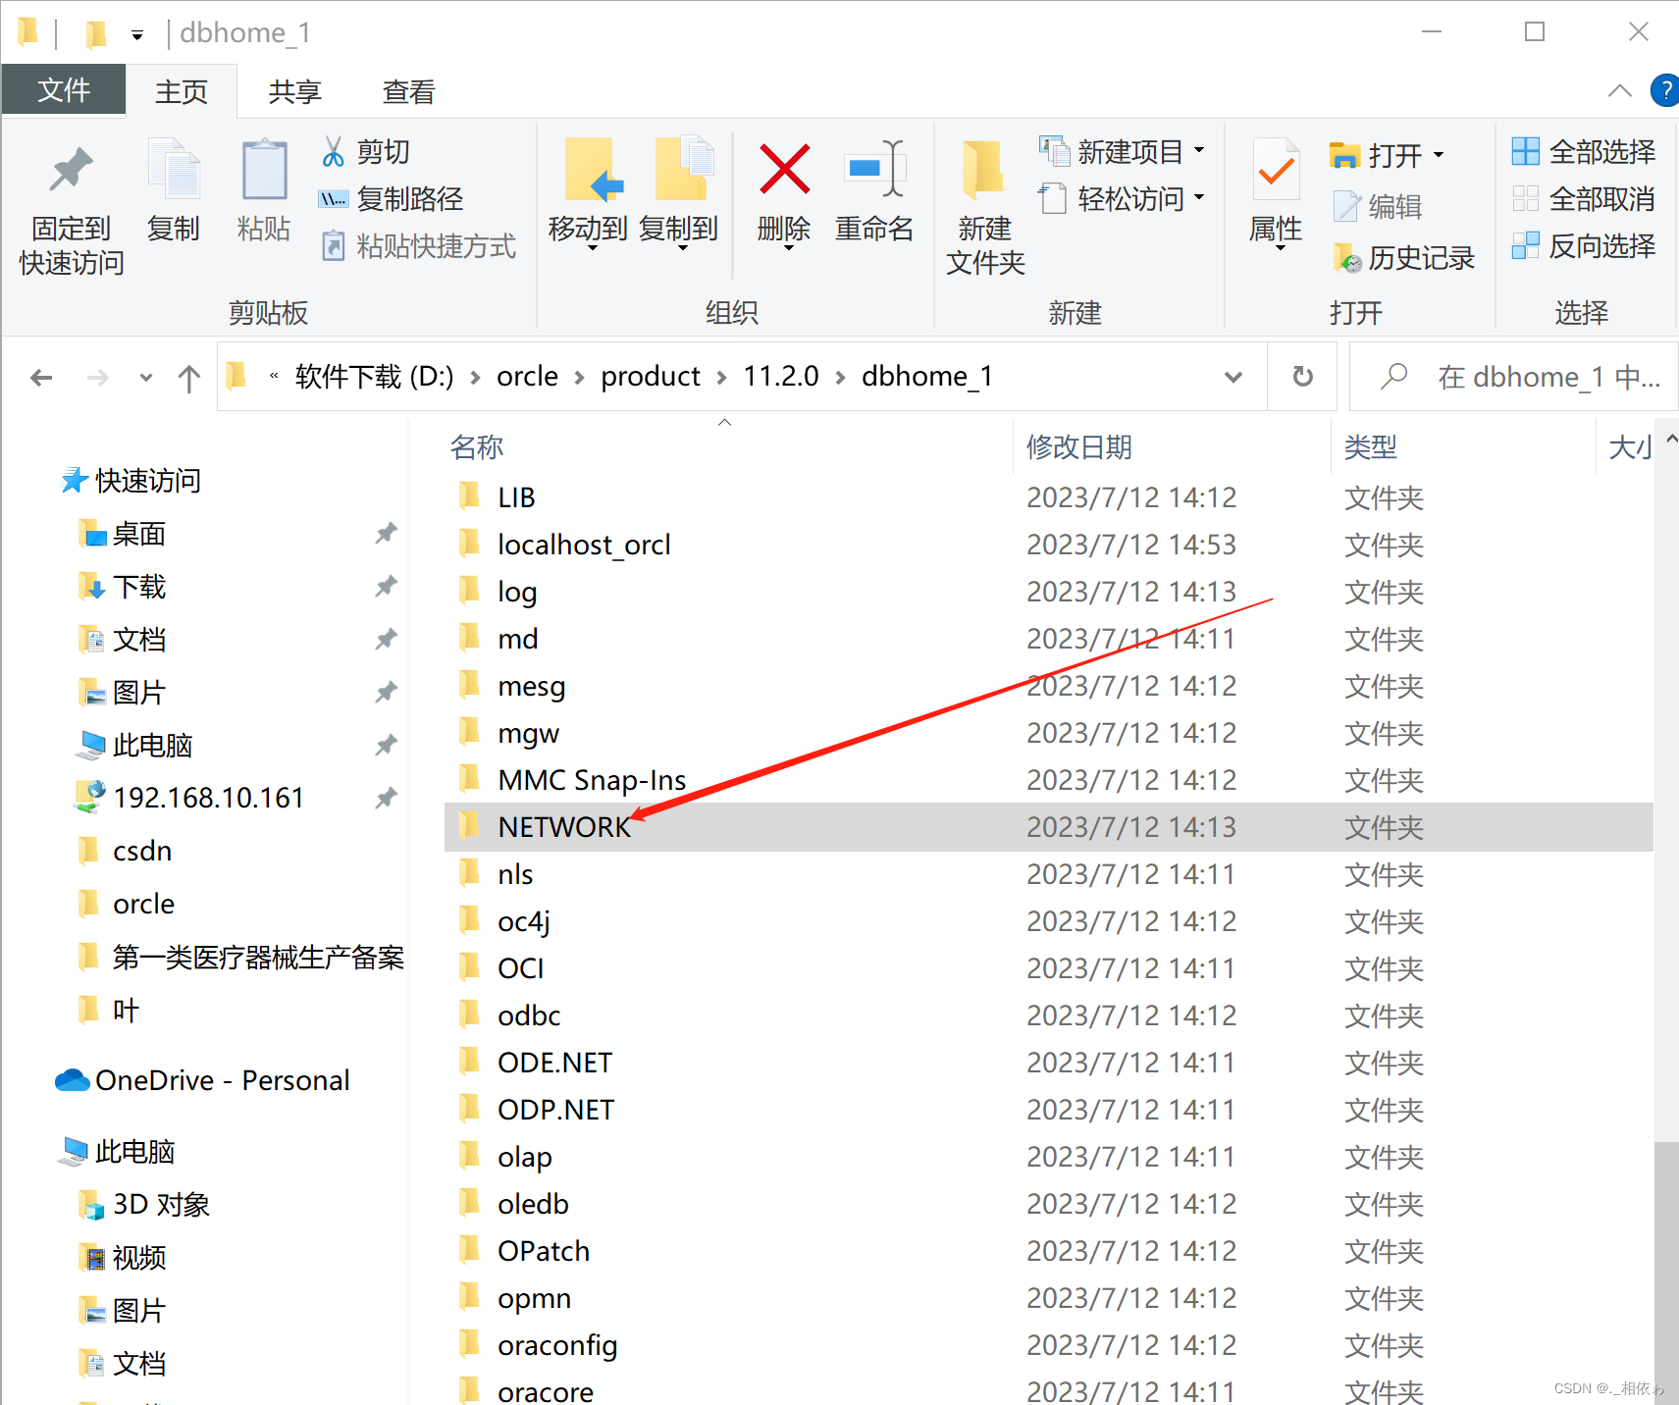The height and width of the screenshot is (1405, 1679).
Task: Open Quick access sidebar node
Action: click(131, 481)
